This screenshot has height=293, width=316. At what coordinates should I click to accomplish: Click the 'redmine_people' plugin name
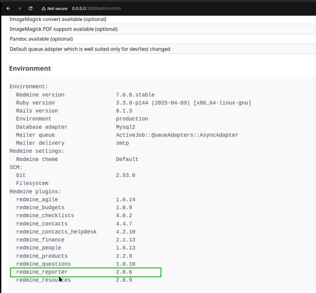(39, 248)
